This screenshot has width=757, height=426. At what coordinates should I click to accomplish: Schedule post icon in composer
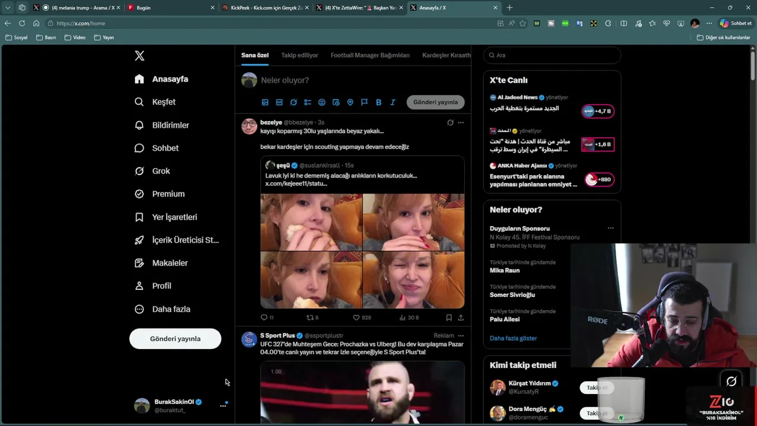pos(336,102)
